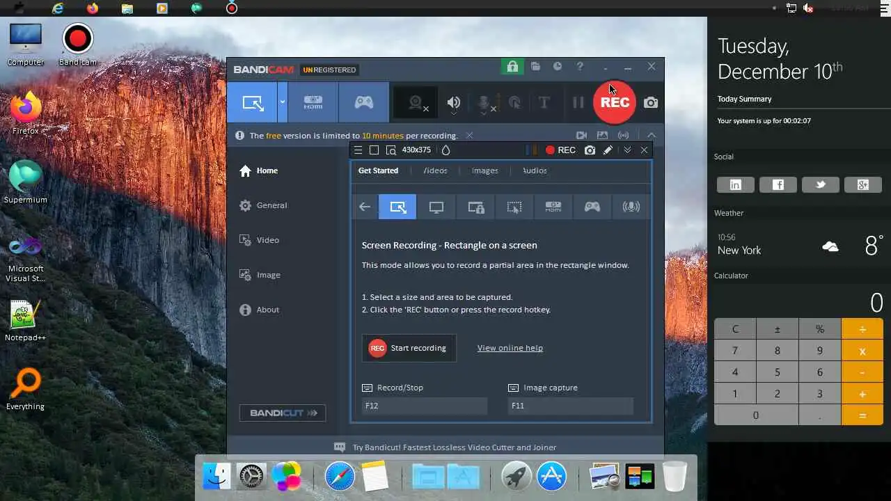Click the find window magnifier icon
Viewport: 891px width, 501px height.
pyautogui.click(x=391, y=150)
